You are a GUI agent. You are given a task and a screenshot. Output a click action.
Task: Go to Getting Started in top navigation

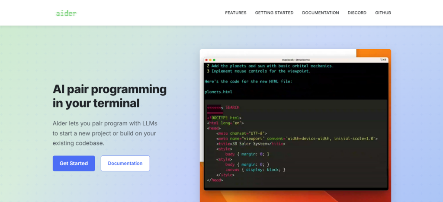(274, 13)
